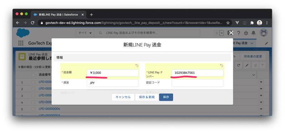Expand the すべて search scope dropdown
285x133 pixels.
85,33
